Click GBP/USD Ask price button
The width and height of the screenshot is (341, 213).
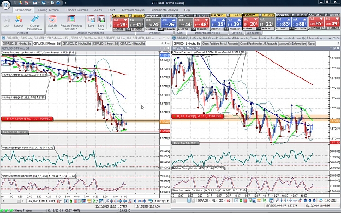click(136, 22)
